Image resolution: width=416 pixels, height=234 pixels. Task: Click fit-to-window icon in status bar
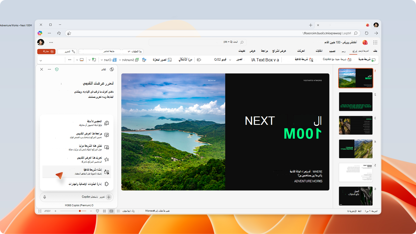click(40, 211)
